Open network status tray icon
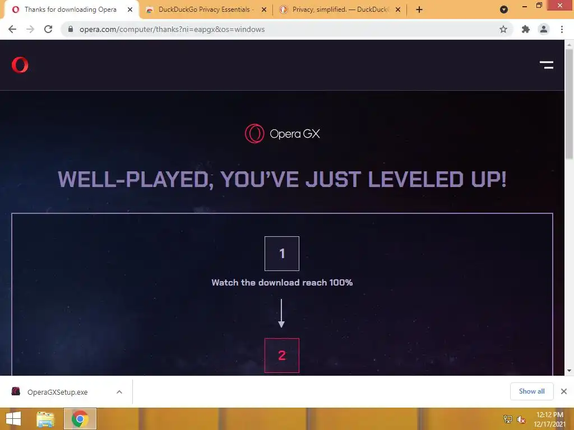Image resolution: width=574 pixels, height=430 pixels. point(507,419)
